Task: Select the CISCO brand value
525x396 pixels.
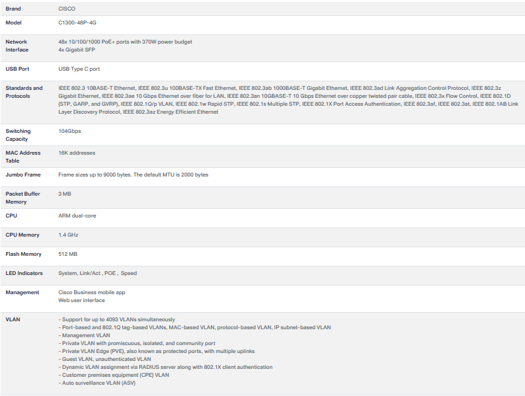Action: pyautogui.click(x=67, y=9)
